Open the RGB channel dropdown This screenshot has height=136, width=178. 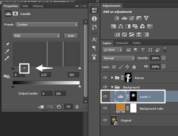pos(36,36)
